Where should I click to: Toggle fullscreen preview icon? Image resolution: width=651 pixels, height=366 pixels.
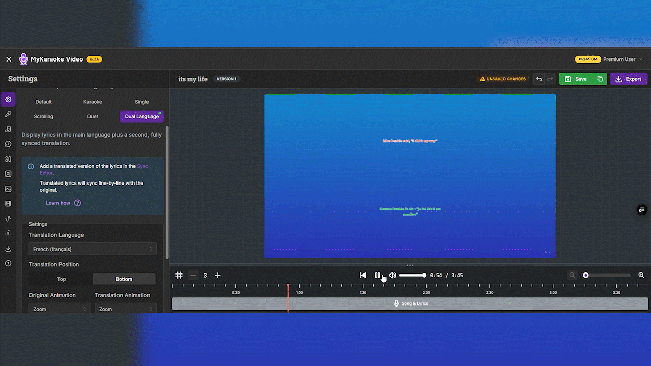coord(548,250)
